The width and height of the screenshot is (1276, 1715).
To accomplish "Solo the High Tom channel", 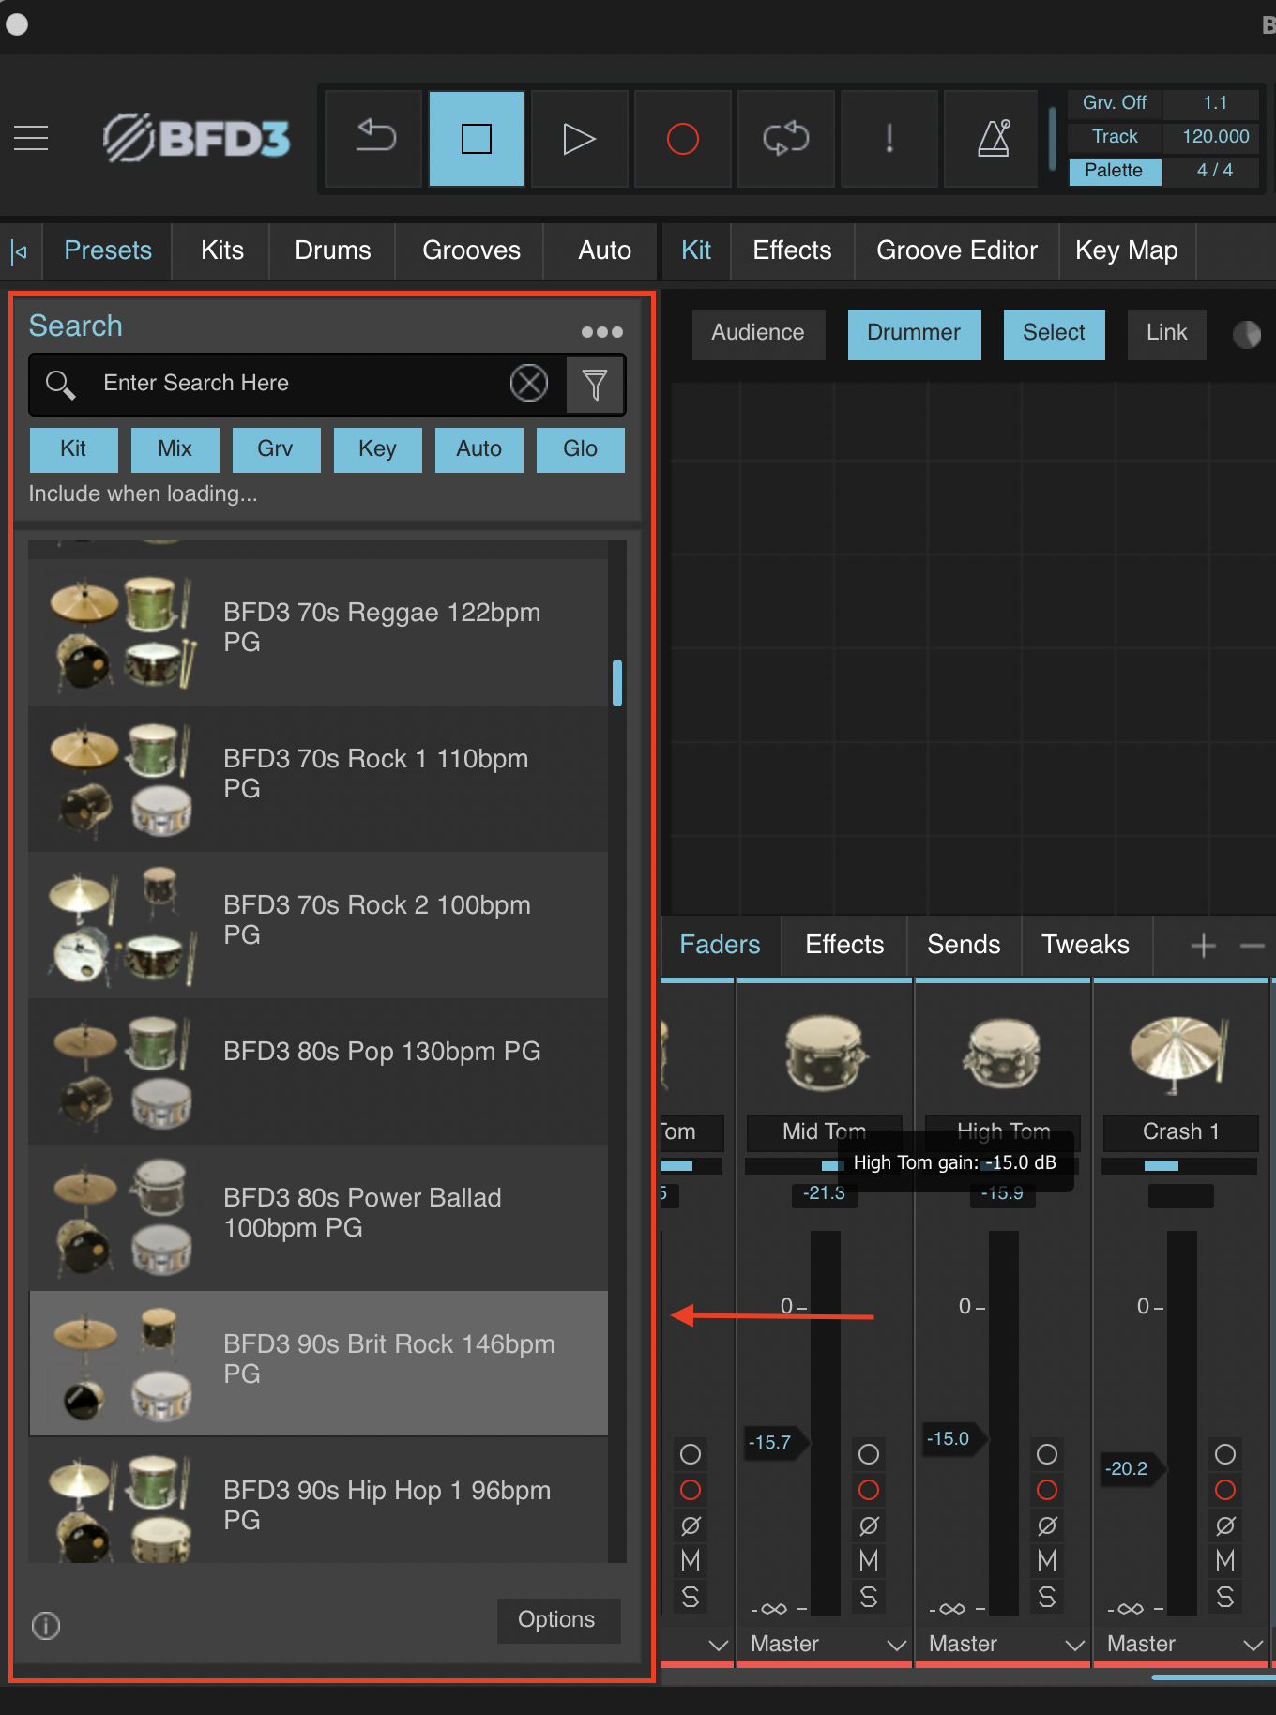I will pos(1047,1597).
